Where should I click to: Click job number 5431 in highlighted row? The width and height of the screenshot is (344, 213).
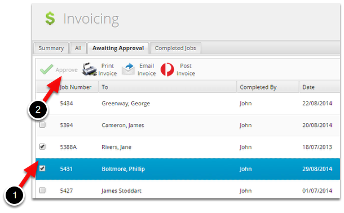pyautogui.click(x=66, y=169)
